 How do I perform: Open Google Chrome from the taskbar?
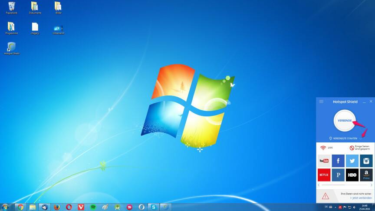[x=20, y=207]
